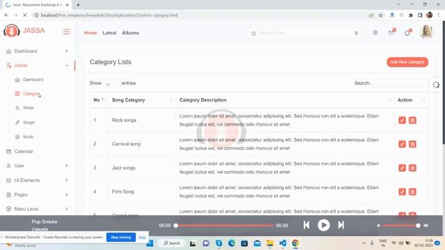Image resolution: width=445 pixels, height=250 pixels.
Task: Stop loading the browser page
Action: click(x=25, y=15)
